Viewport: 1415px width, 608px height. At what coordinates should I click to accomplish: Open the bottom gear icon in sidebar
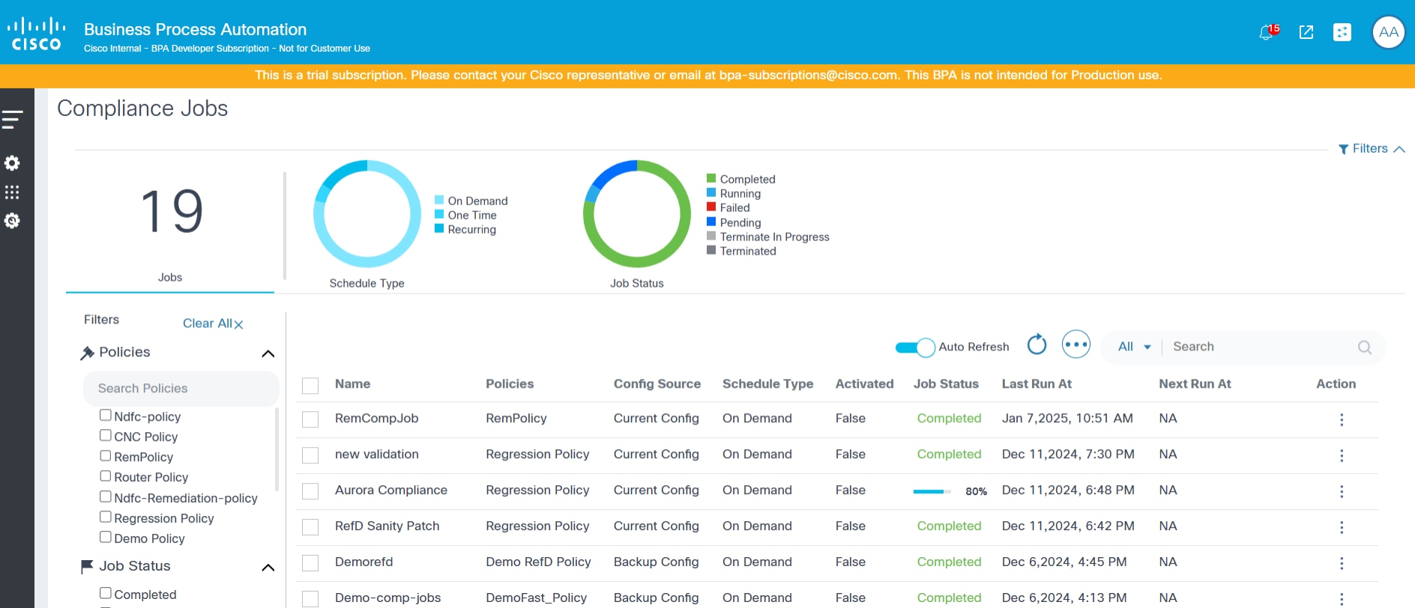point(12,221)
